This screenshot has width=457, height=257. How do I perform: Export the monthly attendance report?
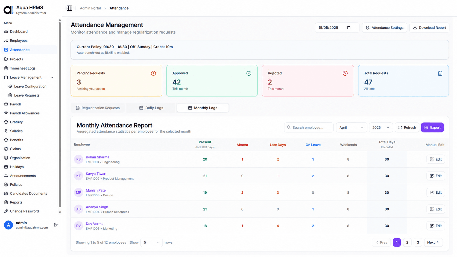coord(432,128)
